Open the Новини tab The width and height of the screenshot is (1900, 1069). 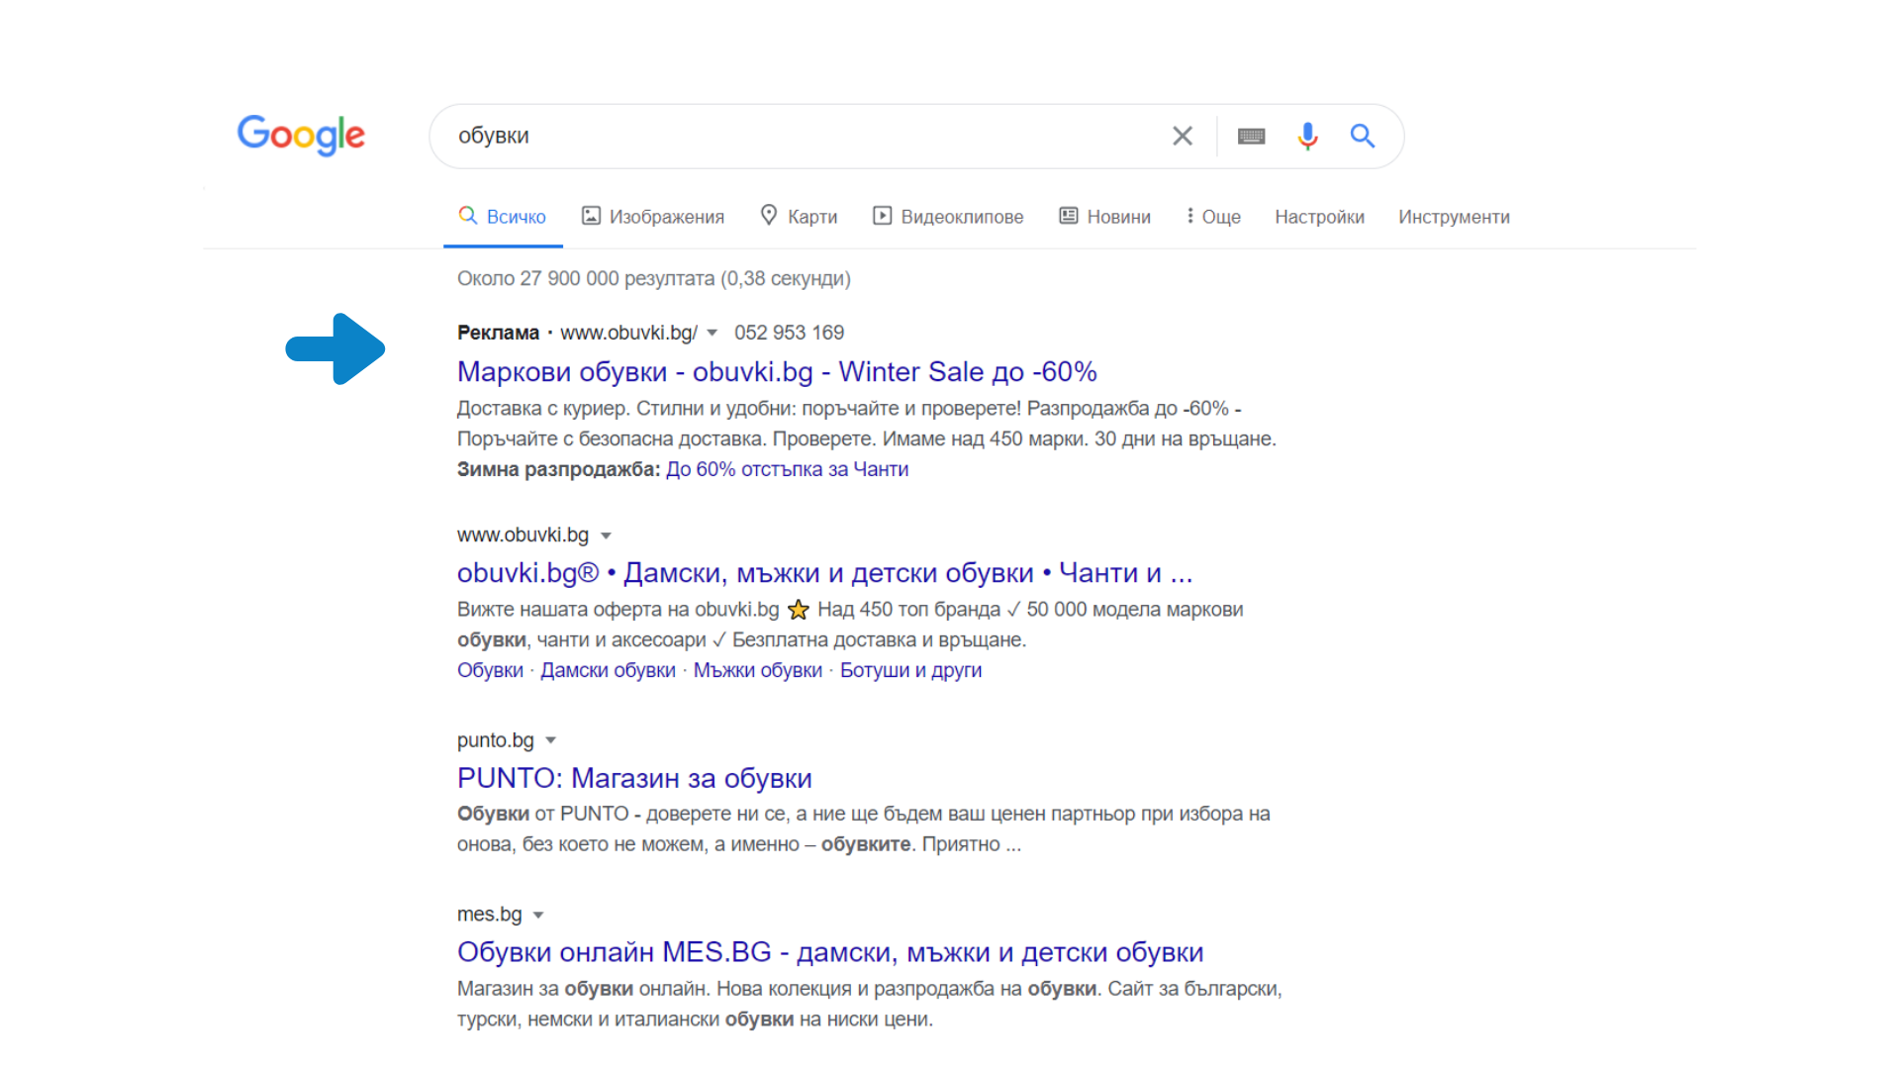click(x=1104, y=217)
